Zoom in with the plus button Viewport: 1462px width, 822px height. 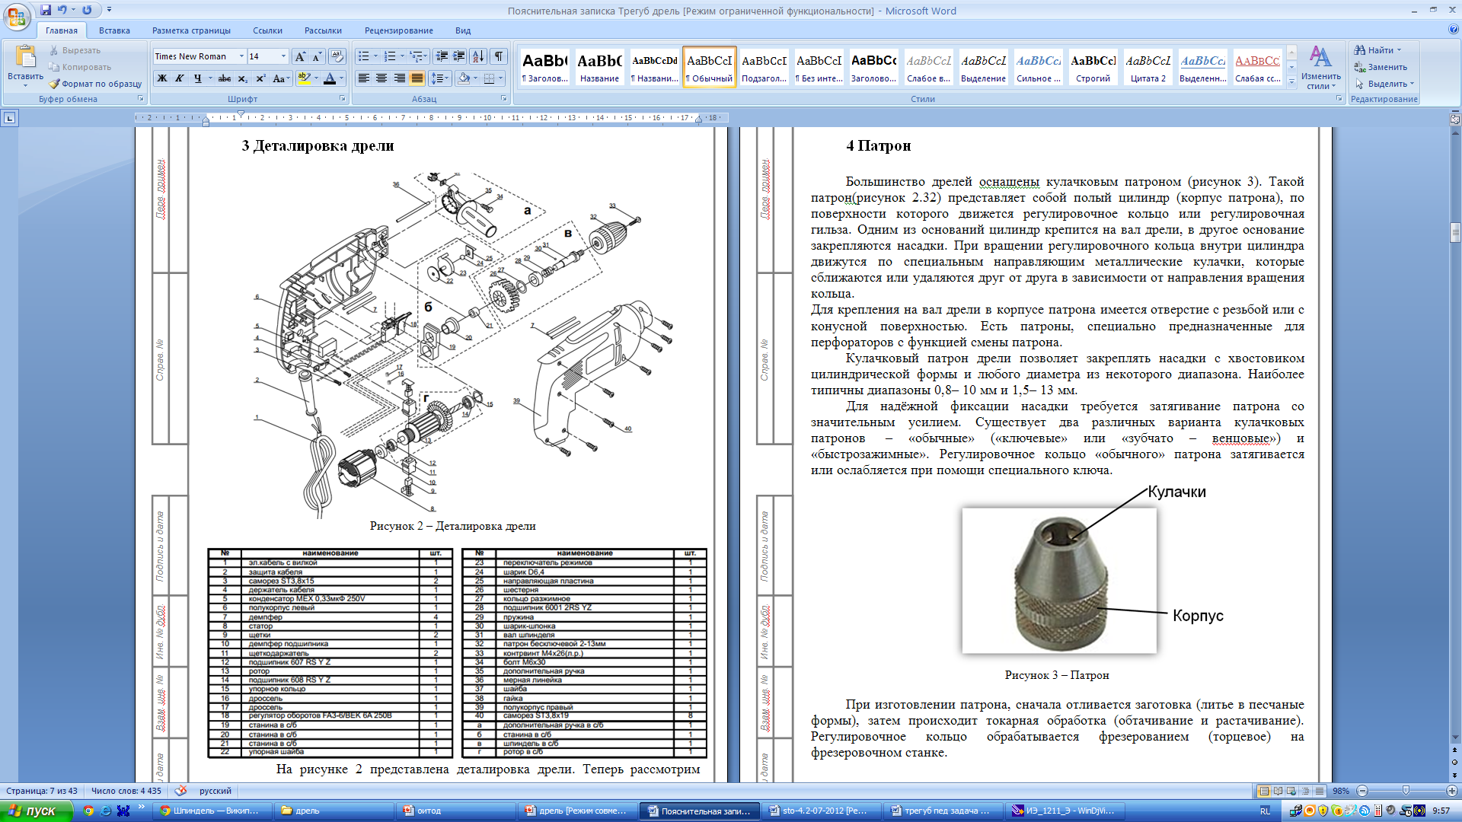1452,791
